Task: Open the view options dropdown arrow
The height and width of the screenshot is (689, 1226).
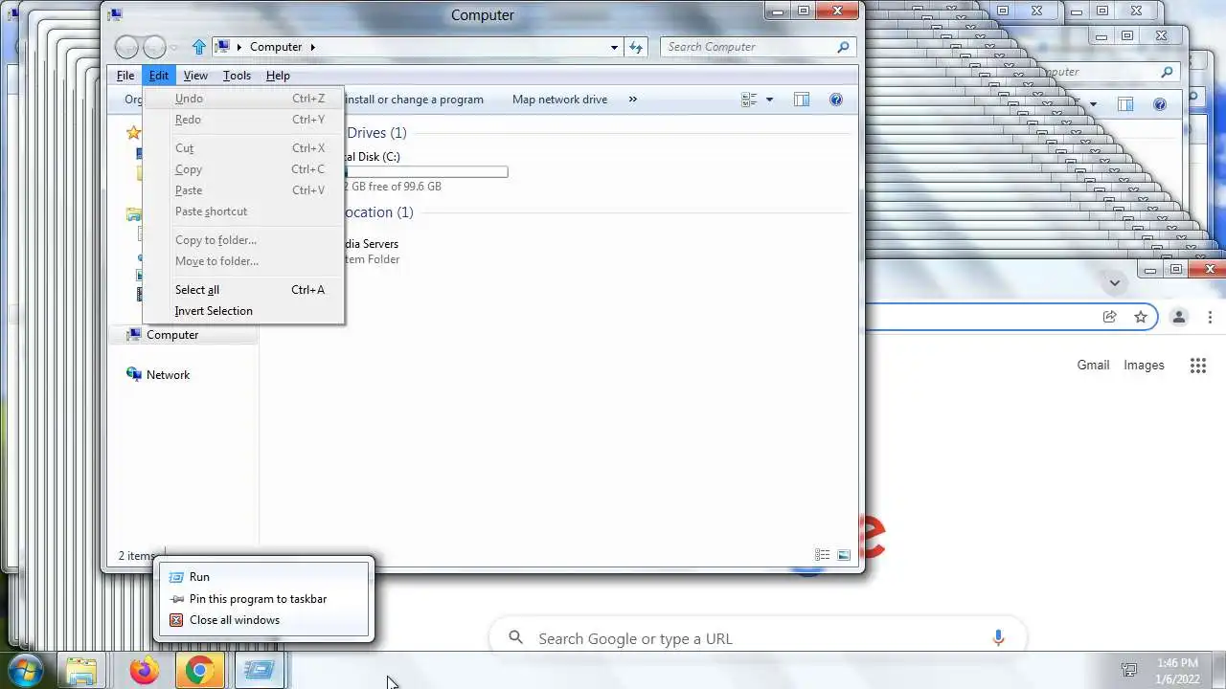Action: point(769,100)
